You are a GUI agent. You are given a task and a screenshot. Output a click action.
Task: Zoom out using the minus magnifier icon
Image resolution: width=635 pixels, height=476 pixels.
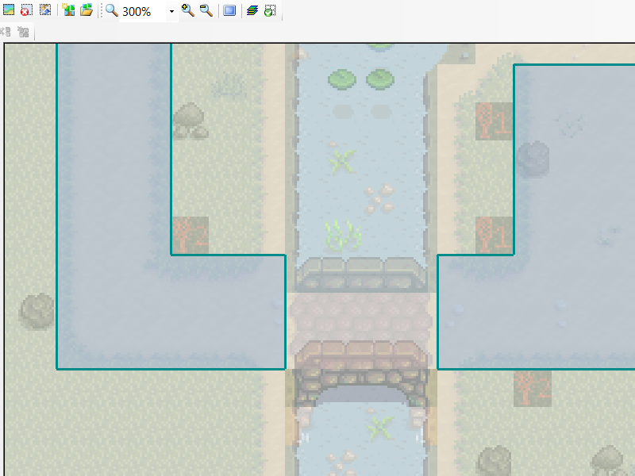coord(205,11)
